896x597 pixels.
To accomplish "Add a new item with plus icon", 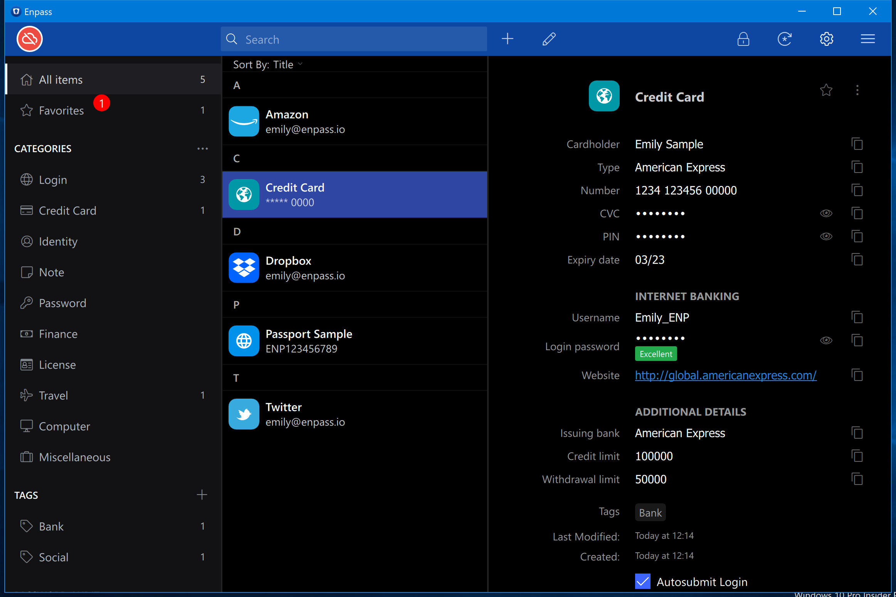I will [508, 39].
